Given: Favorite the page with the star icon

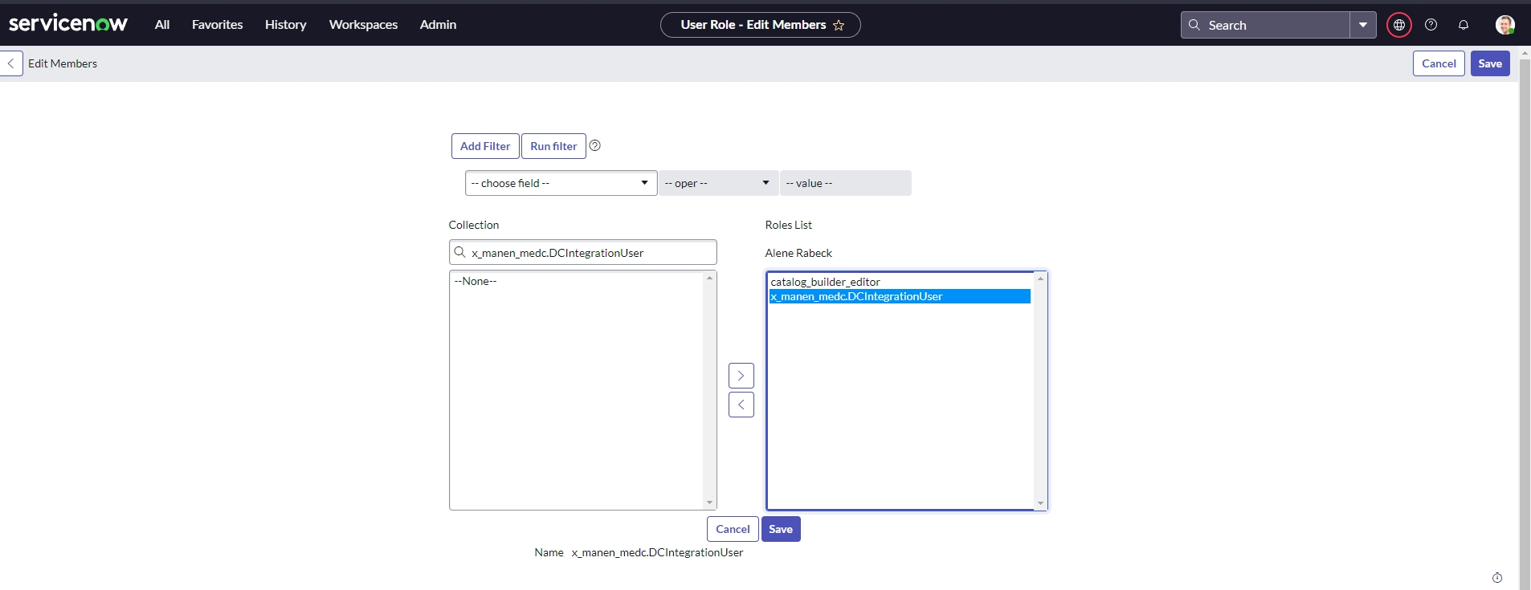Looking at the screenshot, I should point(839,25).
